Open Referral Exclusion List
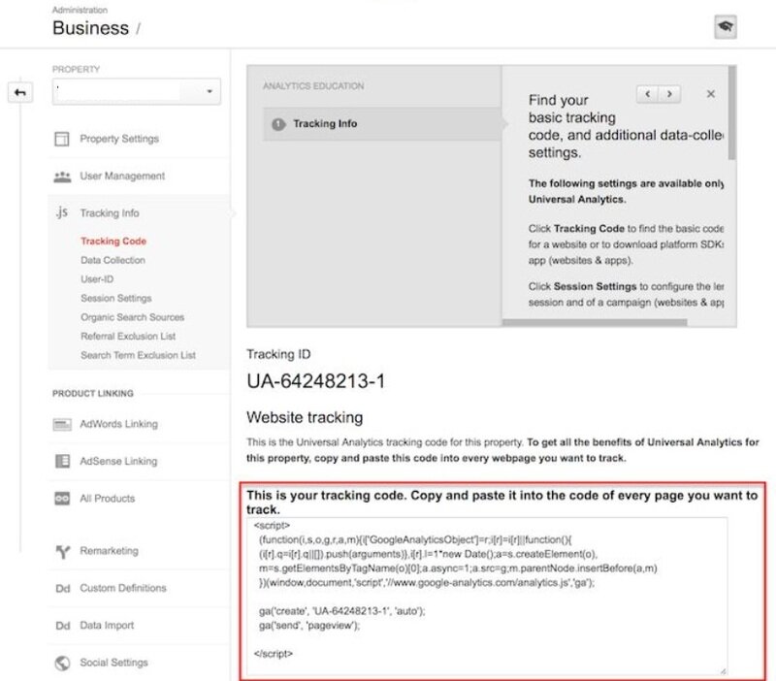The image size is (776, 681). click(128, 337)
